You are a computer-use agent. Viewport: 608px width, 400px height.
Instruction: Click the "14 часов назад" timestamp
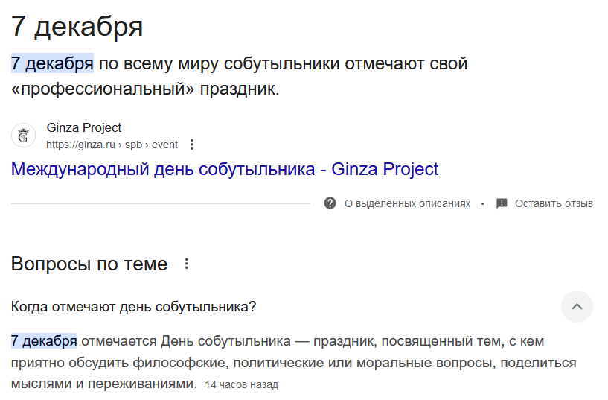241,385
